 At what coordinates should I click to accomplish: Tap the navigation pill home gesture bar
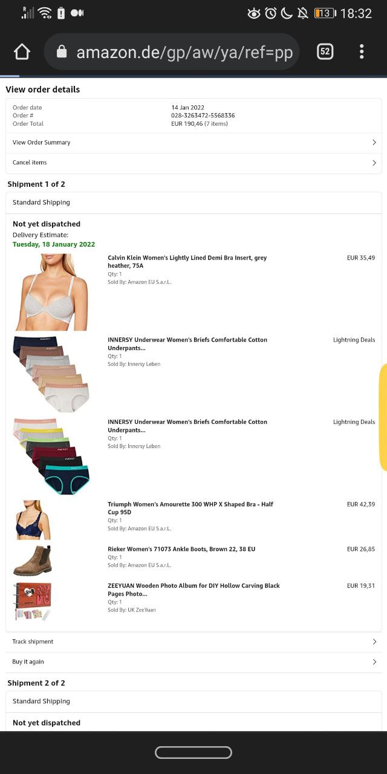[x=193, y=752]
